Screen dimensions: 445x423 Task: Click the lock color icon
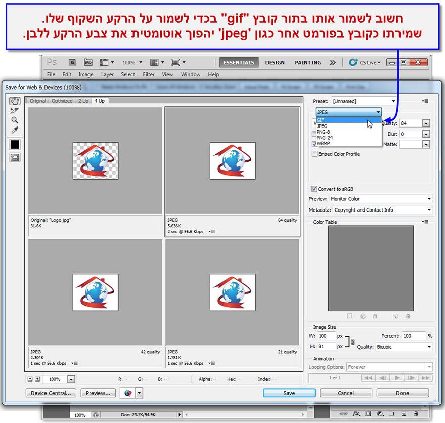[375, 316]
